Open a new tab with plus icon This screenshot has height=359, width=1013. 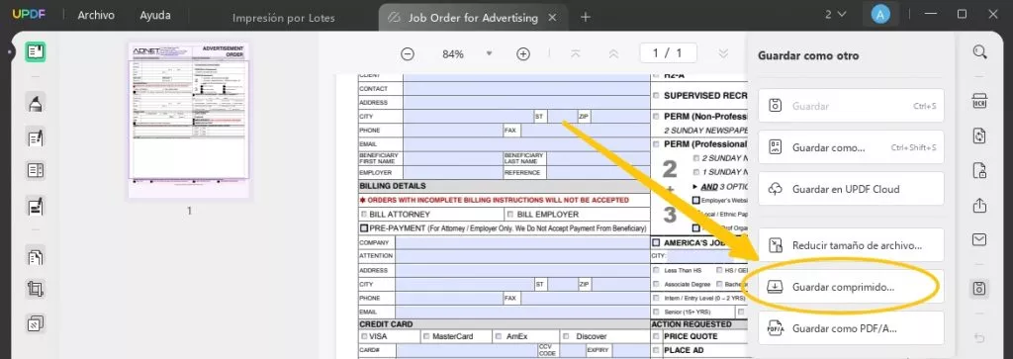[x=586, y=17]
